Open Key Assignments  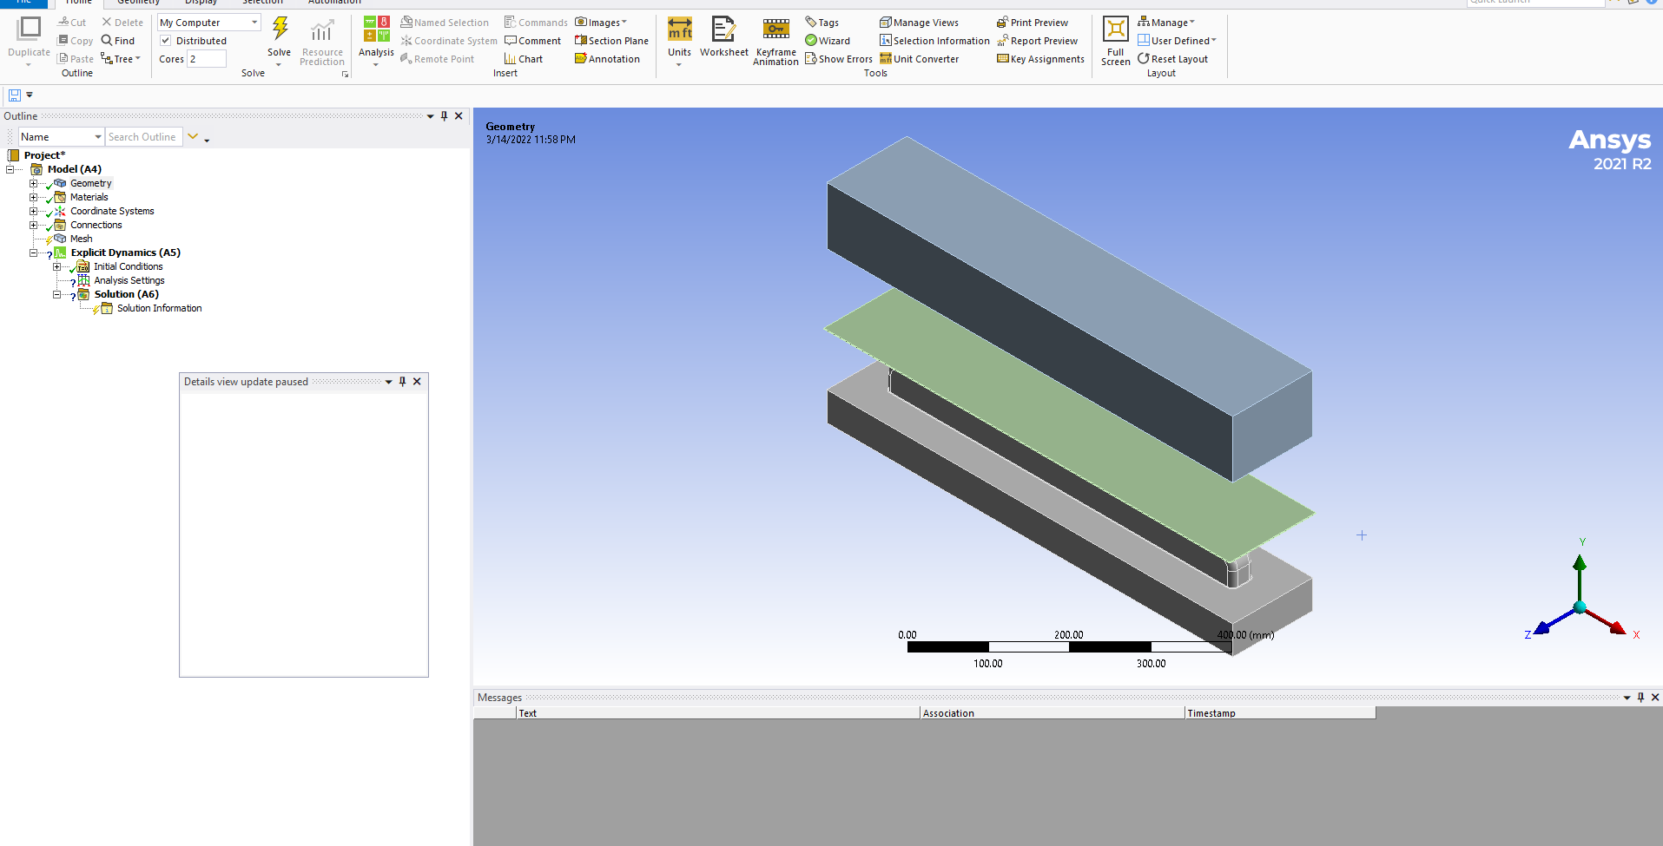pyautogui.click(x=1040, y=59)
